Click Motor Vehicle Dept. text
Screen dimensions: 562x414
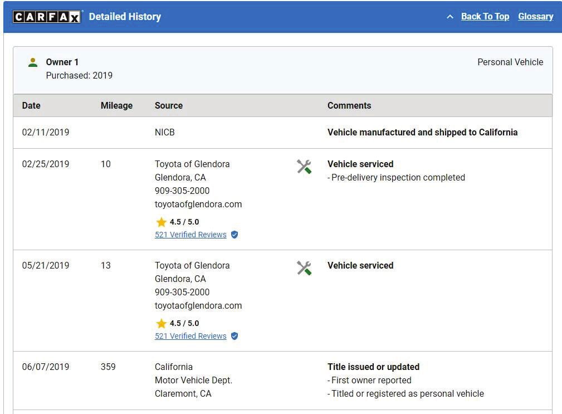(x=193, y=381)
